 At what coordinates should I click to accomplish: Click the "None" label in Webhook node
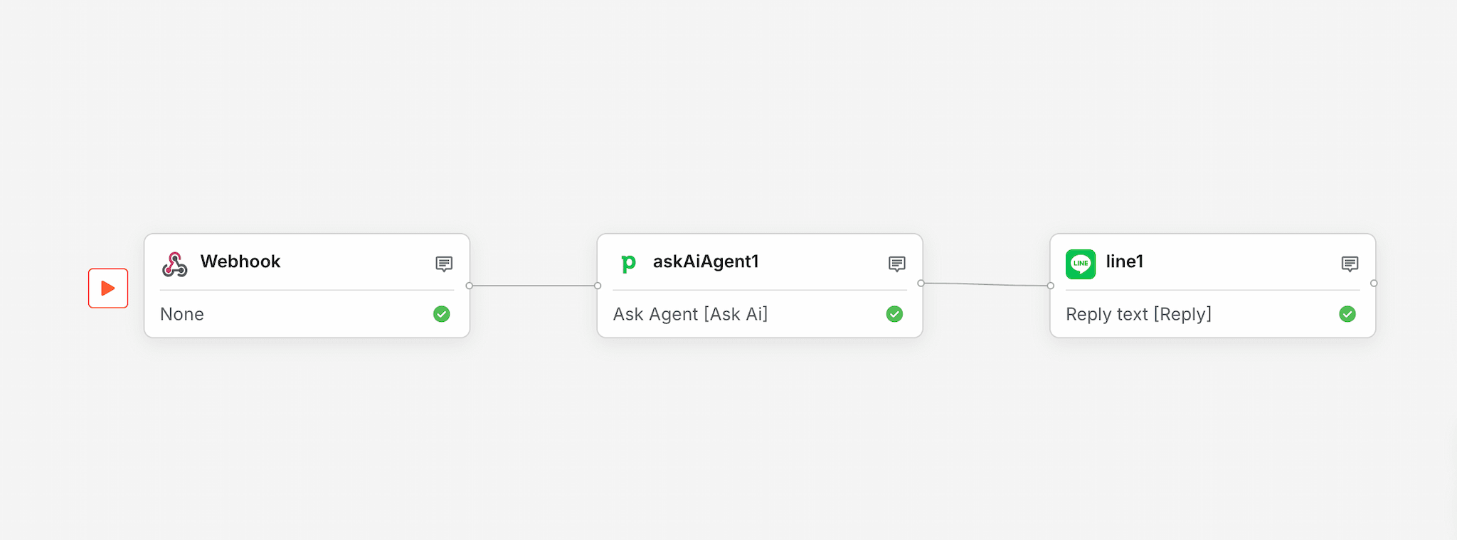tap(182, 314)
